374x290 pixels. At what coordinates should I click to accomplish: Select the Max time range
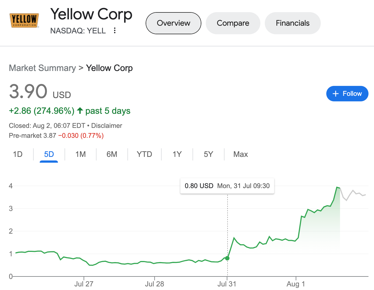[241, 154]
